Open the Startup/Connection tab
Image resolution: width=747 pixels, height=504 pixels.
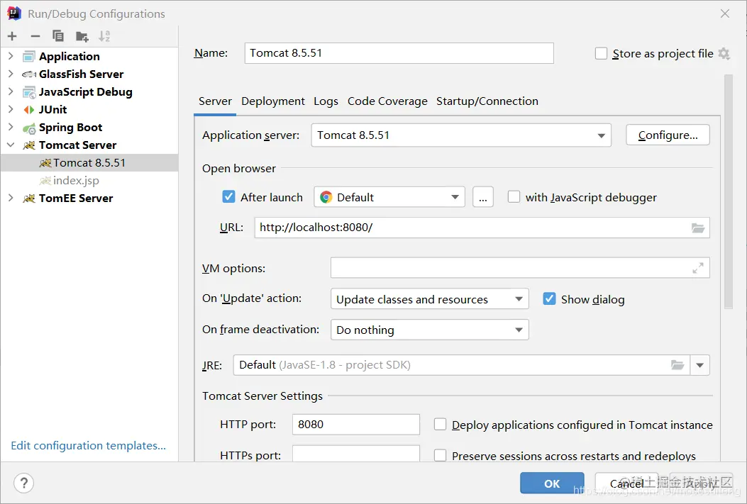pos(487,101)
